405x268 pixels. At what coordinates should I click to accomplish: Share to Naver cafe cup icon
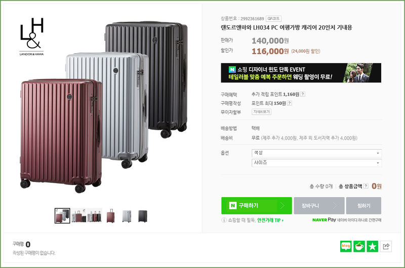(x=359, y=246)
